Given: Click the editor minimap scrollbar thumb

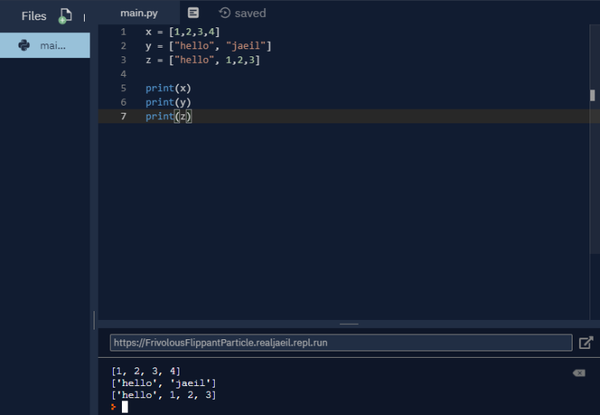Looking at the screenshot, I should coord(593,95).
